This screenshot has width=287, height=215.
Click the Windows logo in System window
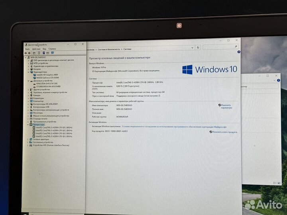coord(187,69)
